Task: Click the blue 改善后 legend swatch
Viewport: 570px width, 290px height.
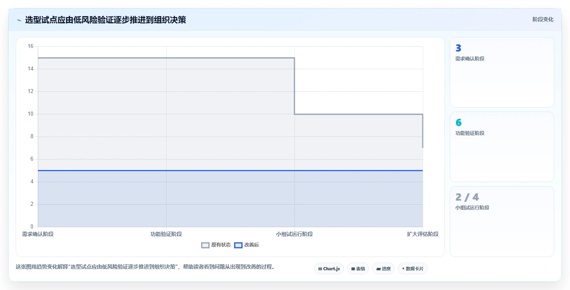Action: 238,245
